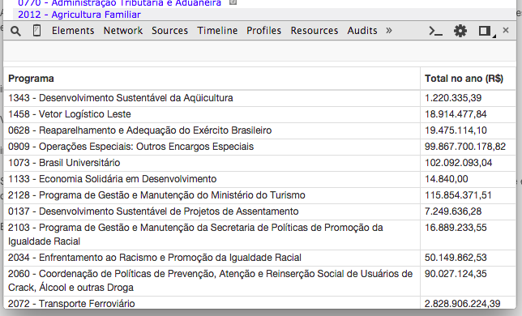Click the small icon beside the 0770 link
522x316 pixels.
tap(233, 2)
